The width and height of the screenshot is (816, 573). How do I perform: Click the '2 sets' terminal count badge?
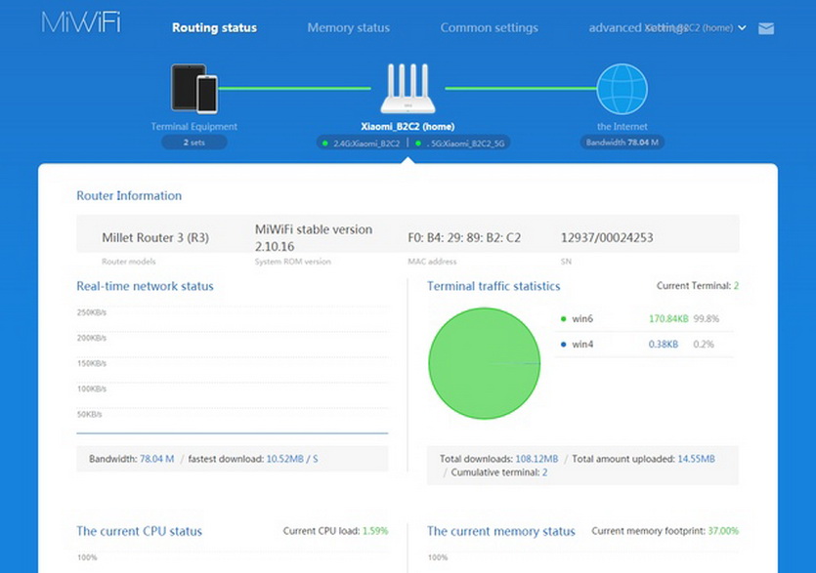(x=193, y=143)
